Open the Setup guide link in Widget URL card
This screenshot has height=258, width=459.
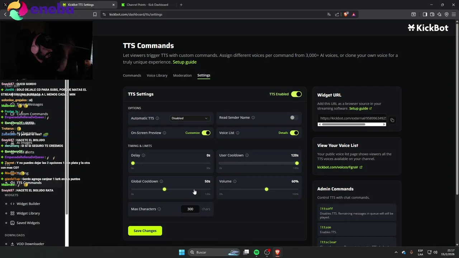(360, 109)
